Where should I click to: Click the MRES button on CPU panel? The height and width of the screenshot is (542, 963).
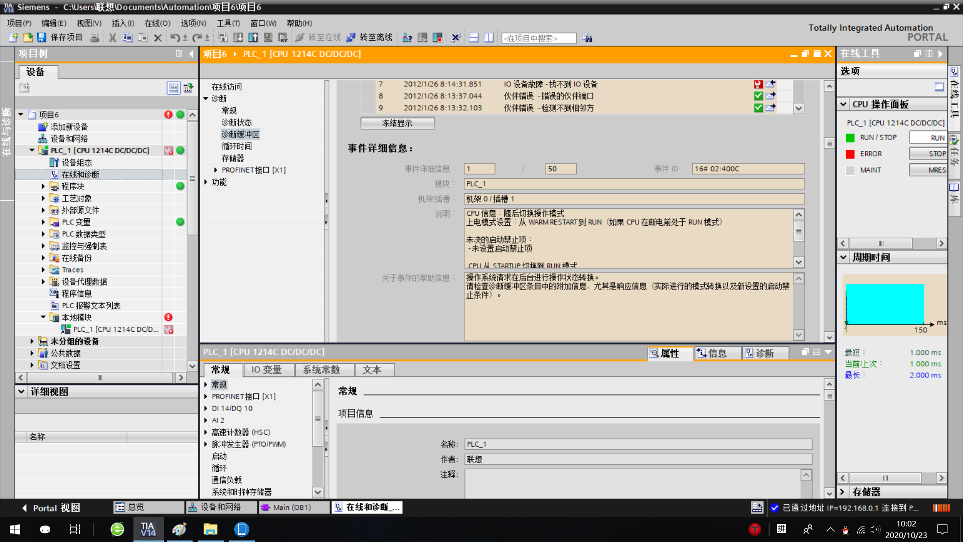pyautogui.click(x=928, y=170)
